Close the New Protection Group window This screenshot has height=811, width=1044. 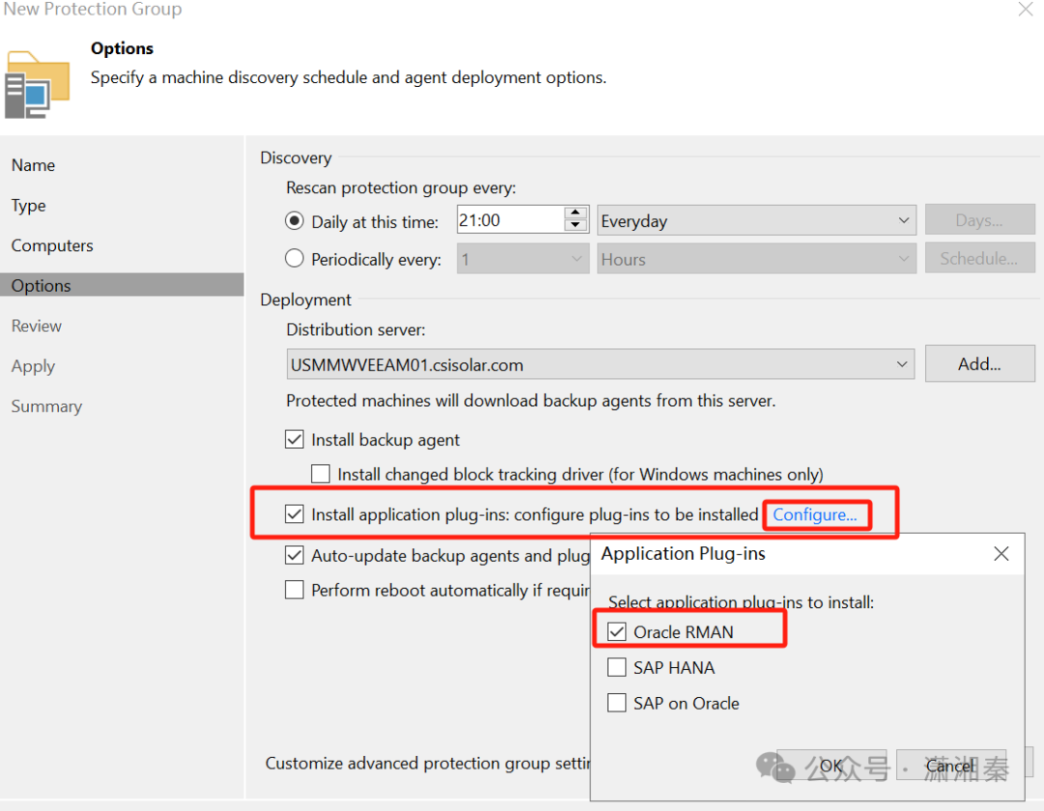pyautogui.click(x=1026, y=10)
